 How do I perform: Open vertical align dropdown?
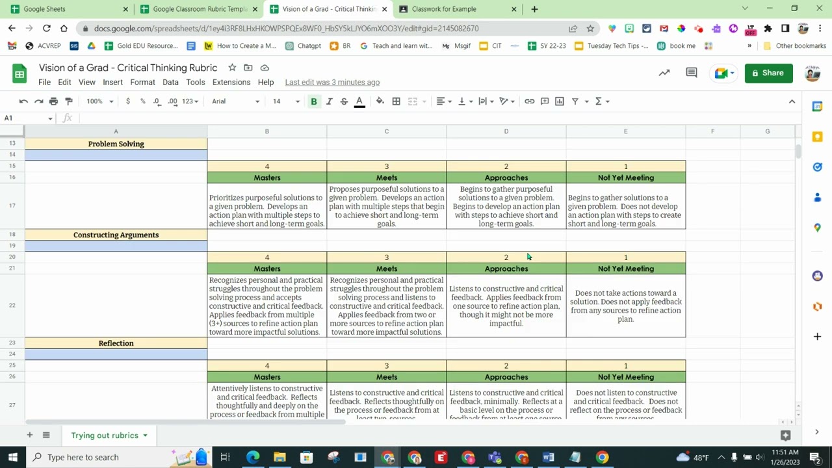click(465, 101)
